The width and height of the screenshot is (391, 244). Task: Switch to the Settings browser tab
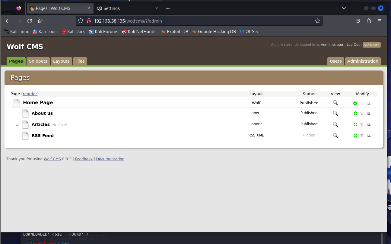click(x=128, y=8)
